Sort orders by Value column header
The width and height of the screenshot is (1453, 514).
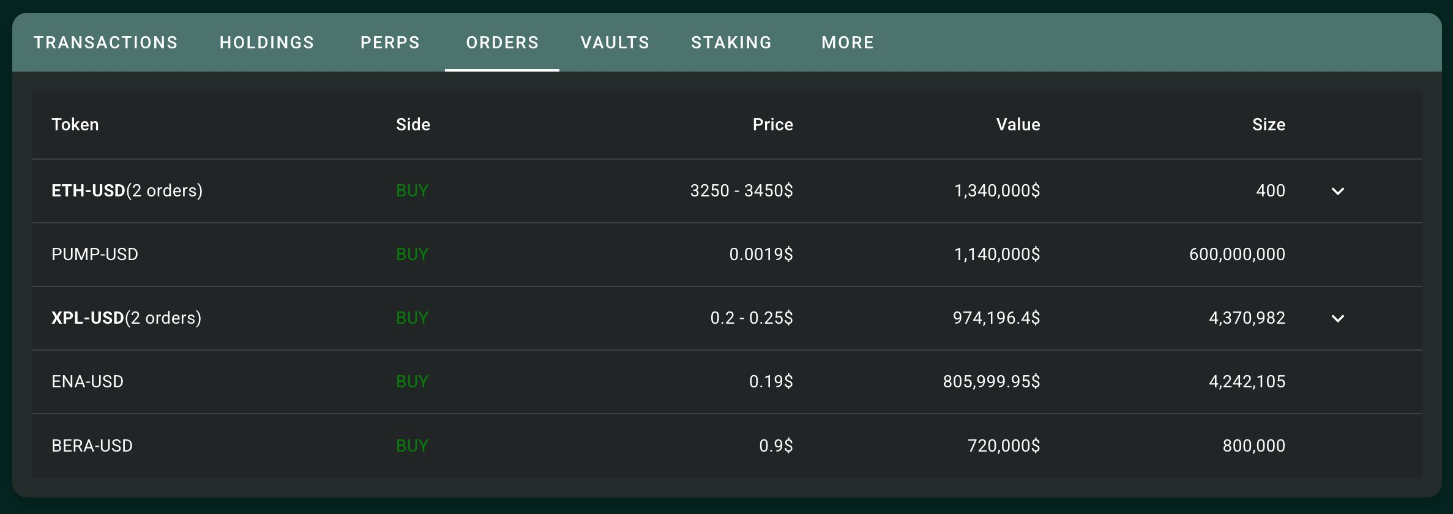[x=1018, y=125]
